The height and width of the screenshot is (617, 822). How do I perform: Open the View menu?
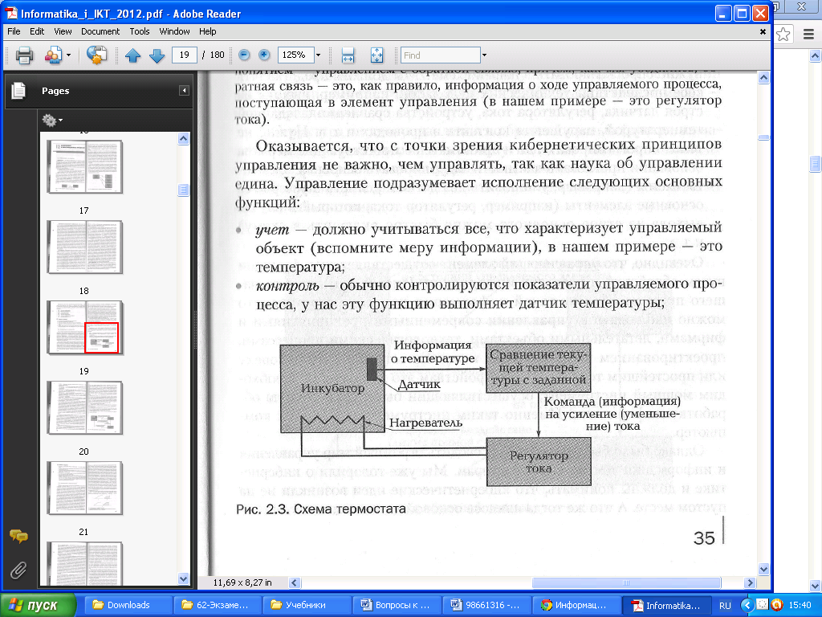coord(63,31)
